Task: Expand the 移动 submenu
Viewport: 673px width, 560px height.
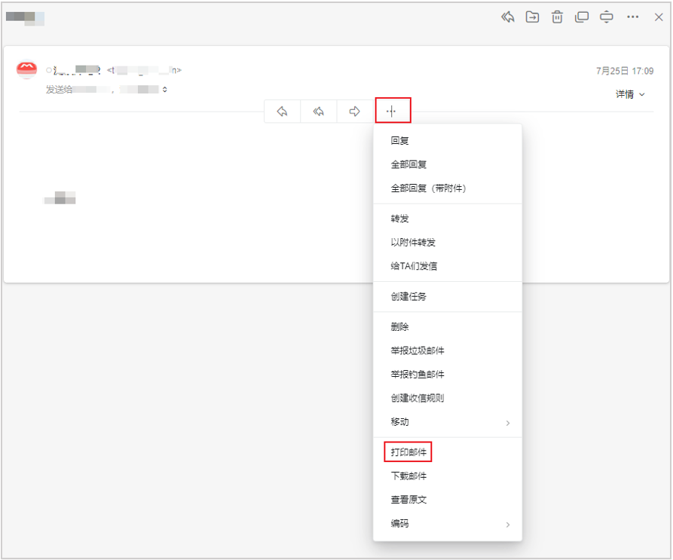Action: click(x=399, y=422)
